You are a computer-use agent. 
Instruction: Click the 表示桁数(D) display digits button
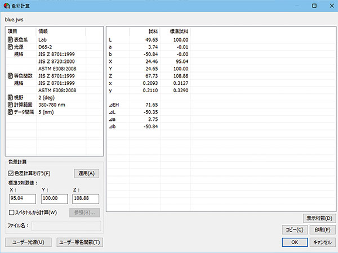319,218
